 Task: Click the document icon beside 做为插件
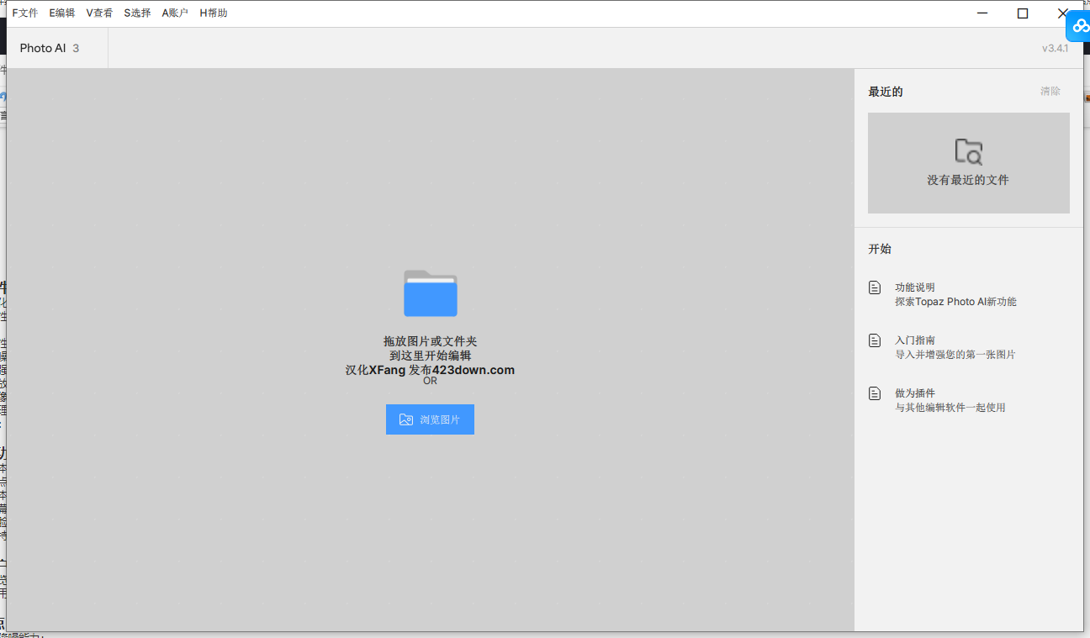tap(875, 393)
